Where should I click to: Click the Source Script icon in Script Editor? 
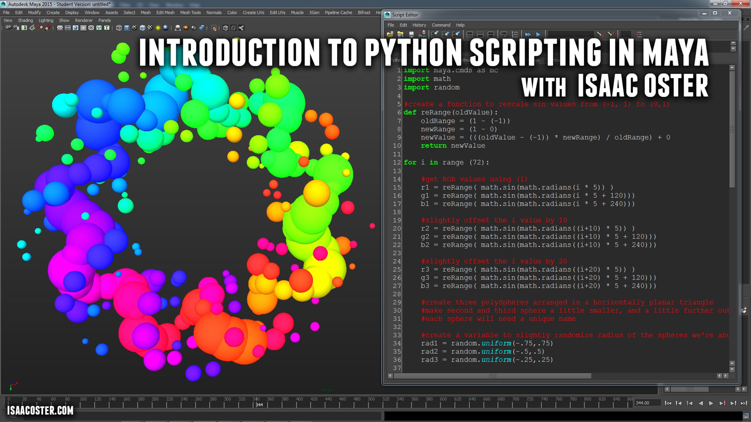coord(401,34)
